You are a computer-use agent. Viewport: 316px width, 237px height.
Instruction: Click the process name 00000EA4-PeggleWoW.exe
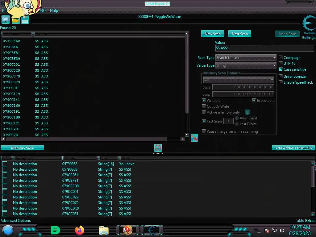tap(159, 17)
